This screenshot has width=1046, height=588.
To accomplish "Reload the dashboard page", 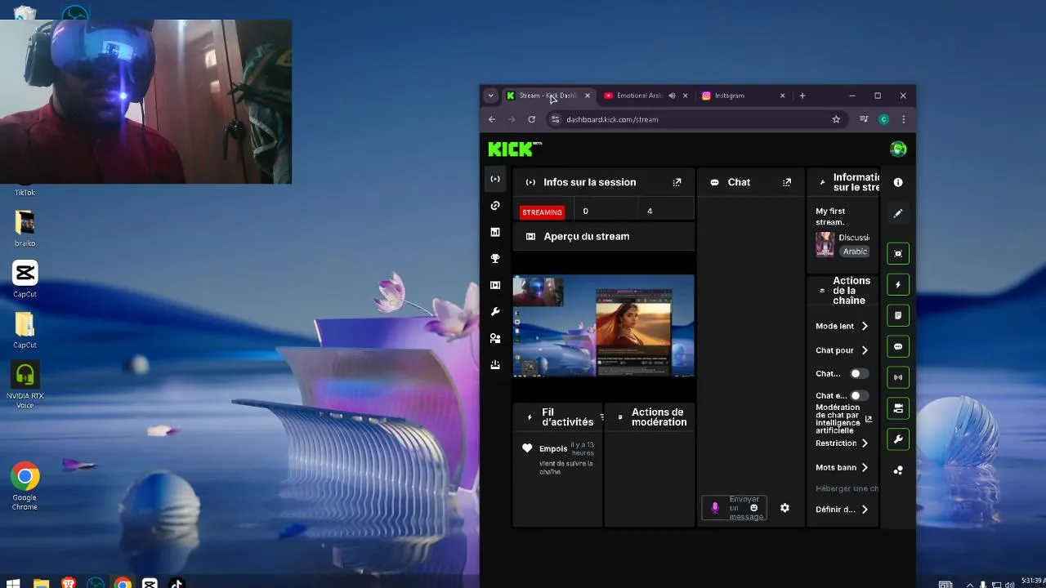I will coord(531,119).
